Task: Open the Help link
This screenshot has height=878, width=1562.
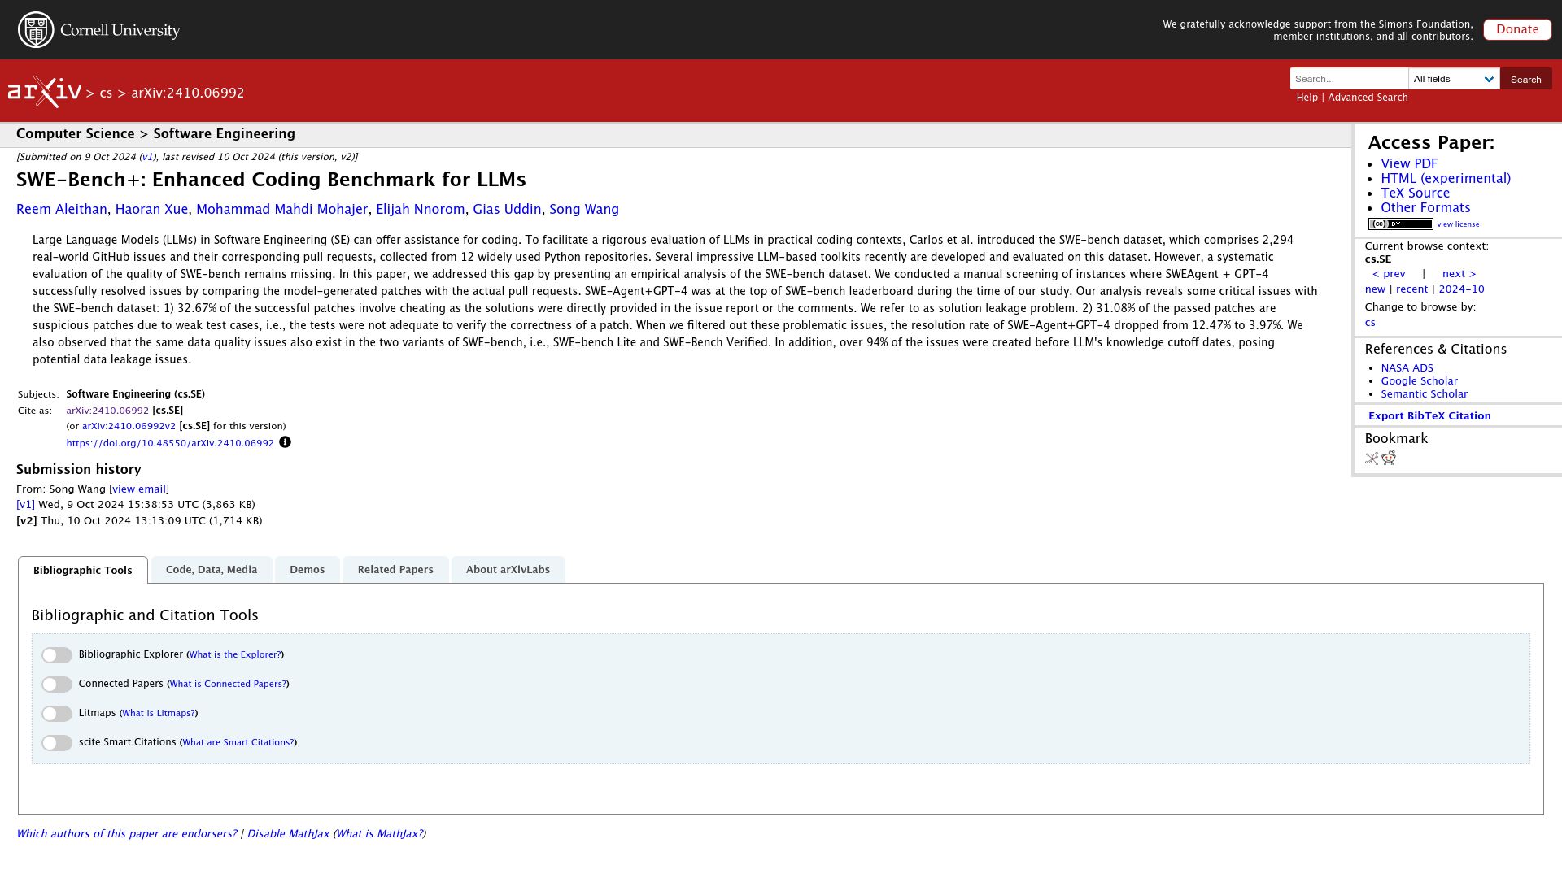Action: pos(1307,98)
